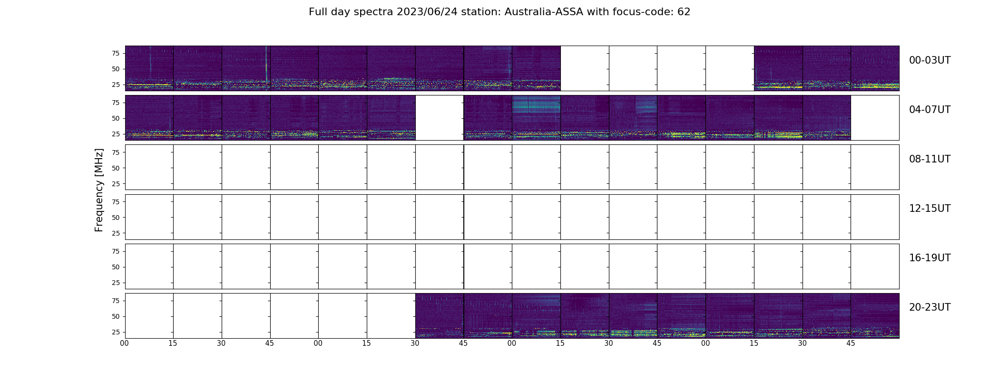This screenshot has width=999, height=380.
Task: Open the empty 16-19UT spectra panel
Action: tap(512, 266)
